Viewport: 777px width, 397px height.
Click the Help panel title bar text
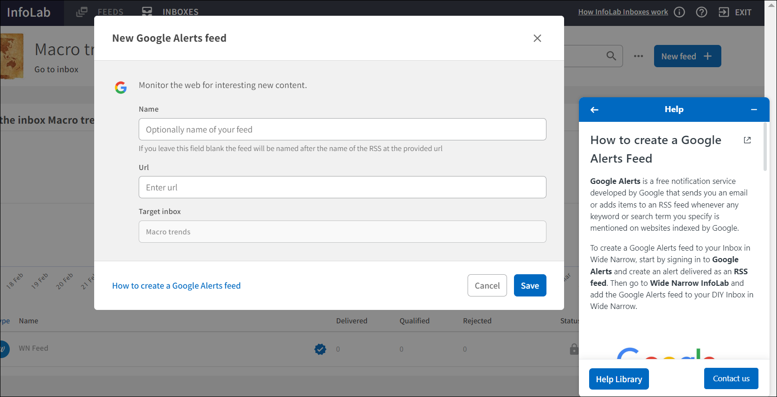point(674,109)
